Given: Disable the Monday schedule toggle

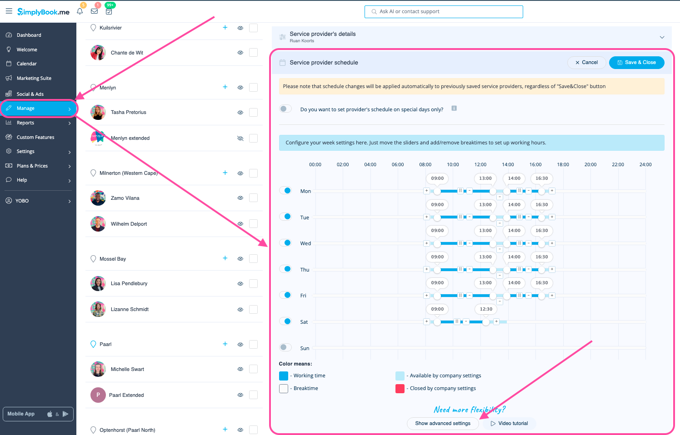Looking at the screenshot, I should (285, 191).
